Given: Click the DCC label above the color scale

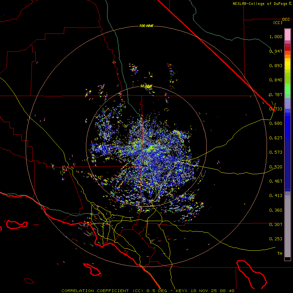Looking at the screenshot, I should pyautogui.click(x=286, y=20).
